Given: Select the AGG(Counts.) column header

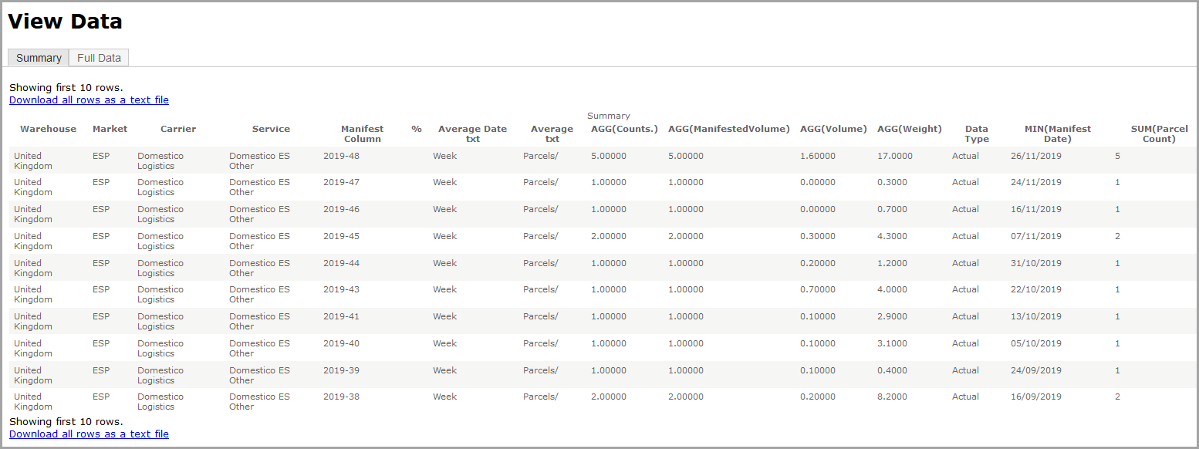Looking at the screenshot, I should click(624, 129).
